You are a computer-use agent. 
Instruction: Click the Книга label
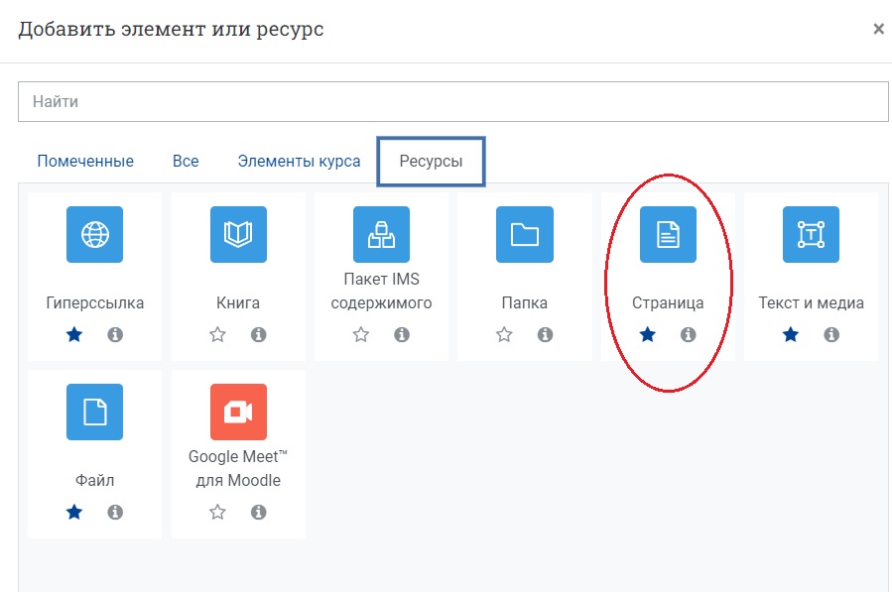(238, 302)
